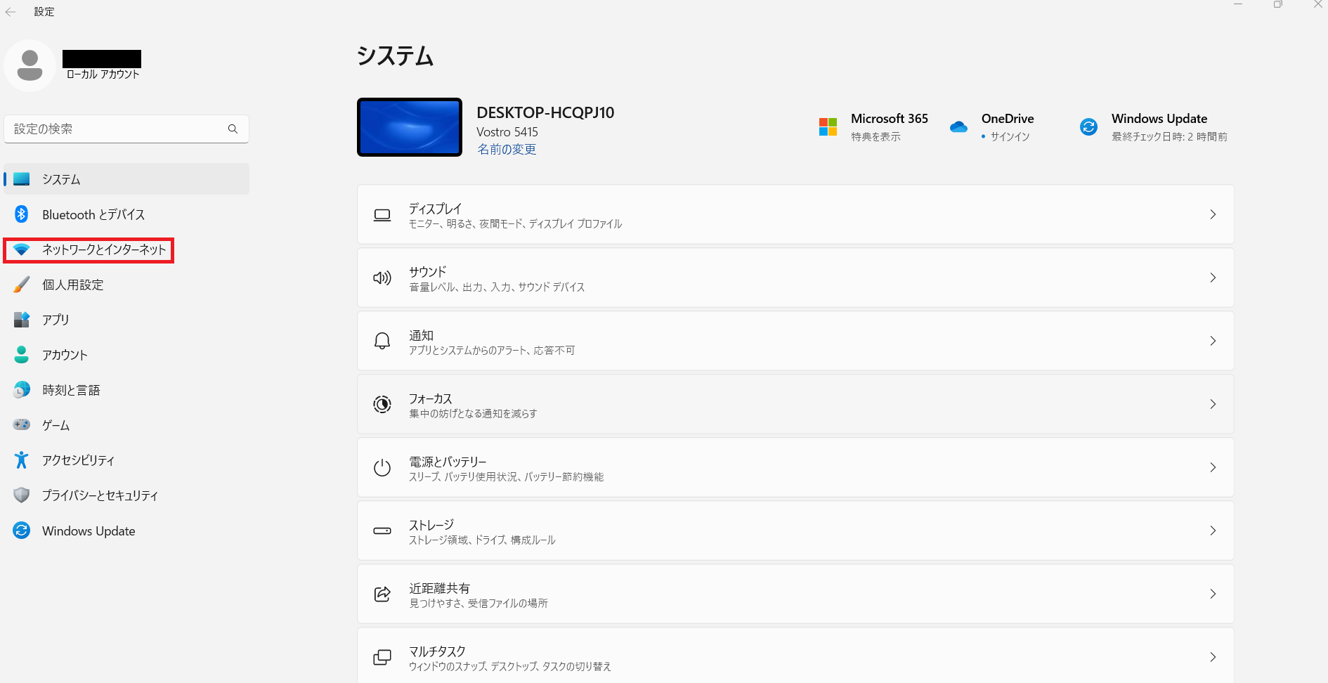Image resolution: width=1328 pixels, height=683 pixels.
Task: Open the ストレージ settings card
Action: point(795,531)
